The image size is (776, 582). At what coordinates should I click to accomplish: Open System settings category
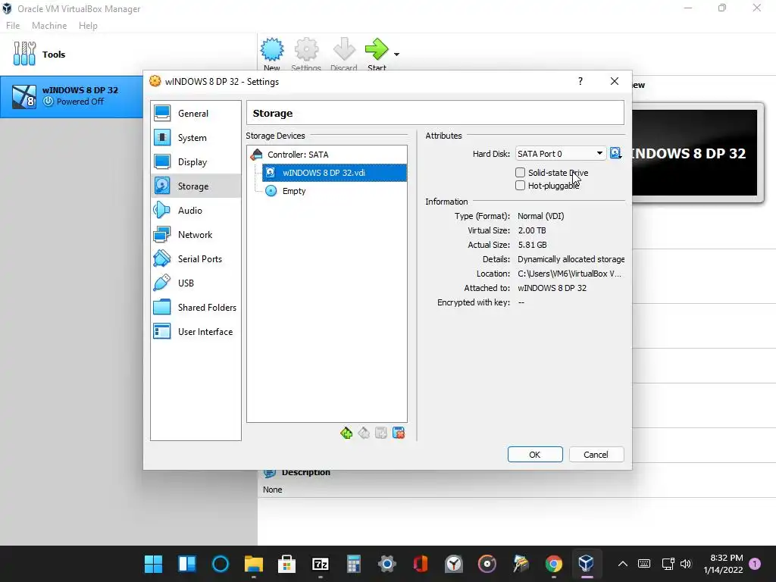click(196, 138)
